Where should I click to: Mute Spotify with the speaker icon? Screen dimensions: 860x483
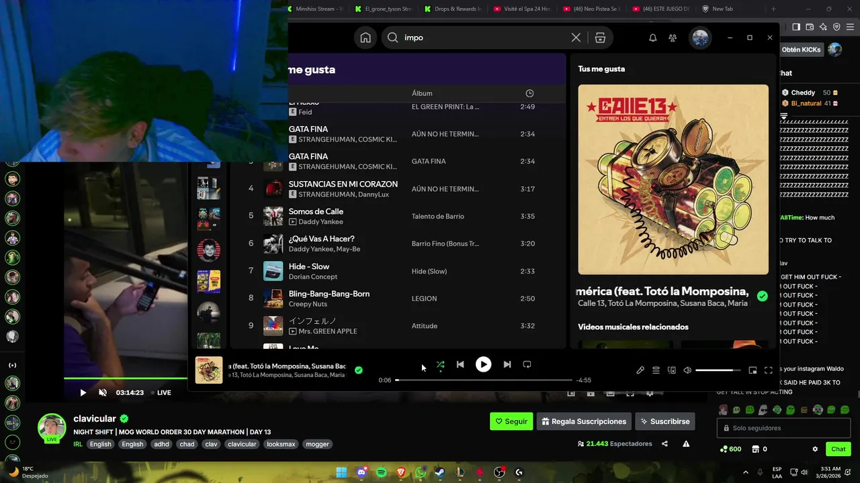point(687,370)
